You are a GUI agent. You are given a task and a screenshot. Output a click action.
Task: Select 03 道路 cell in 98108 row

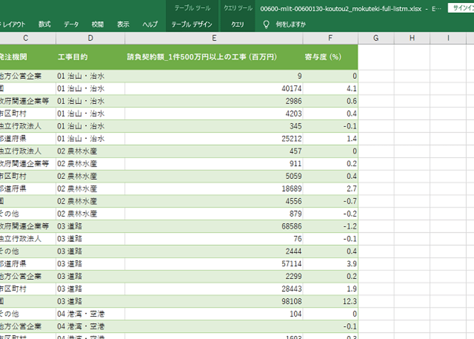tap(90, 302)
